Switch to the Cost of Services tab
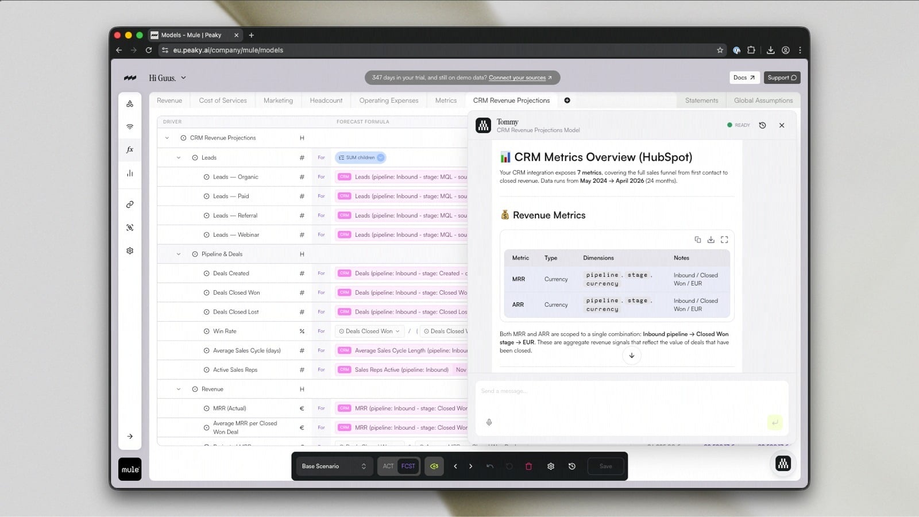Viewport: 919px width, 517px height. [x=223, y=101]
